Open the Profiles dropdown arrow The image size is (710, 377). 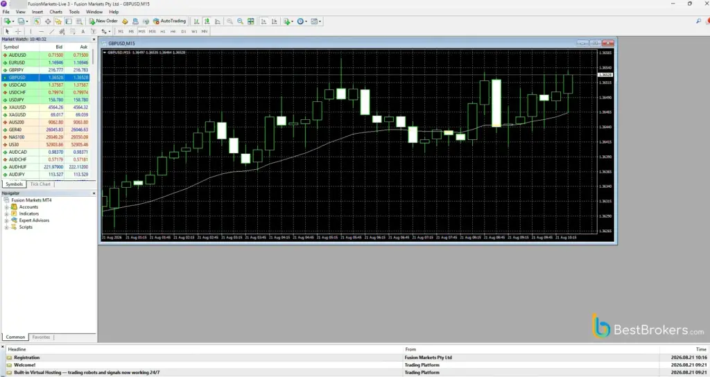pos(27,21)
